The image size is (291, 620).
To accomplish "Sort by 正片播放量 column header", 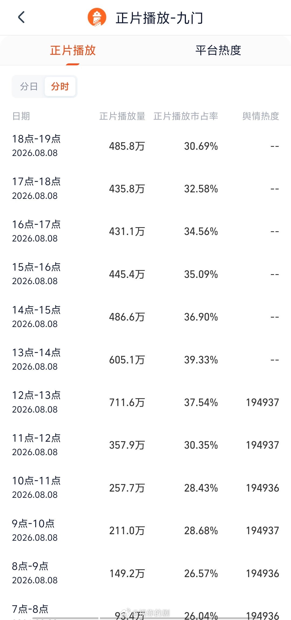I will tap(122, 116).
